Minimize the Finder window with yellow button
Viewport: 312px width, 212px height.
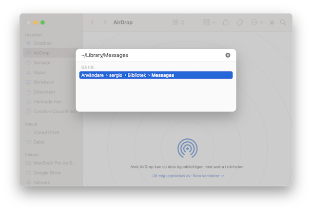(35, 23)
